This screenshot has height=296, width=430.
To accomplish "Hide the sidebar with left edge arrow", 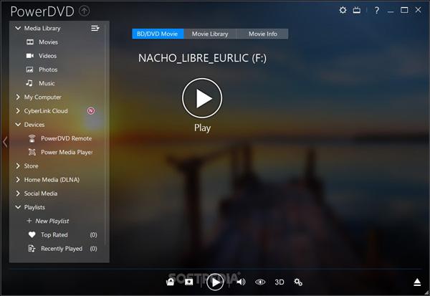I will 5,142.
